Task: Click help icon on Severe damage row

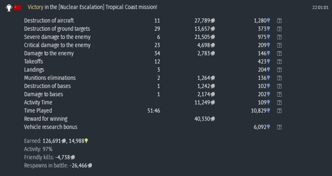Action: [279, 37]
